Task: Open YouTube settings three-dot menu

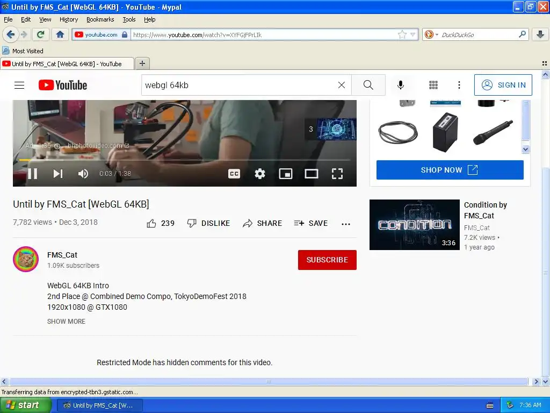Action: [x=459, y=85]
